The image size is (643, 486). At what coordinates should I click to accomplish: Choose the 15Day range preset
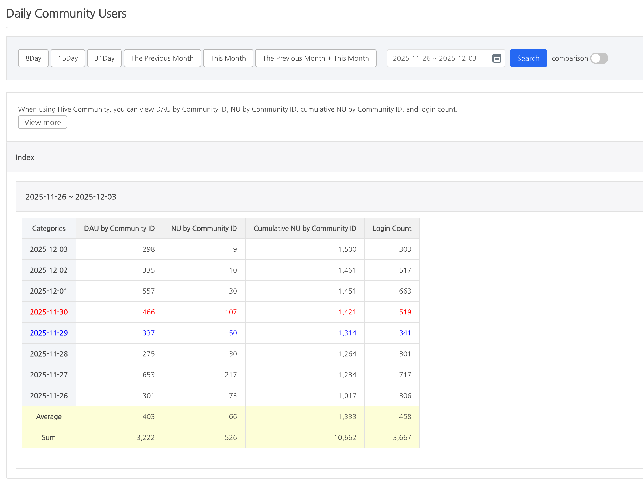pyautogui.click(x=68, y=58)
